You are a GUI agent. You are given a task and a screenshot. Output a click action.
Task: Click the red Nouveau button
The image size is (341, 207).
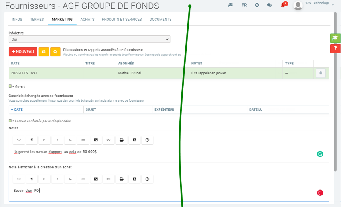click(23, 52)
